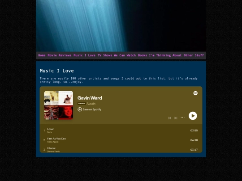Open Movie Reviews in the navigation bar

coord(60,55)
